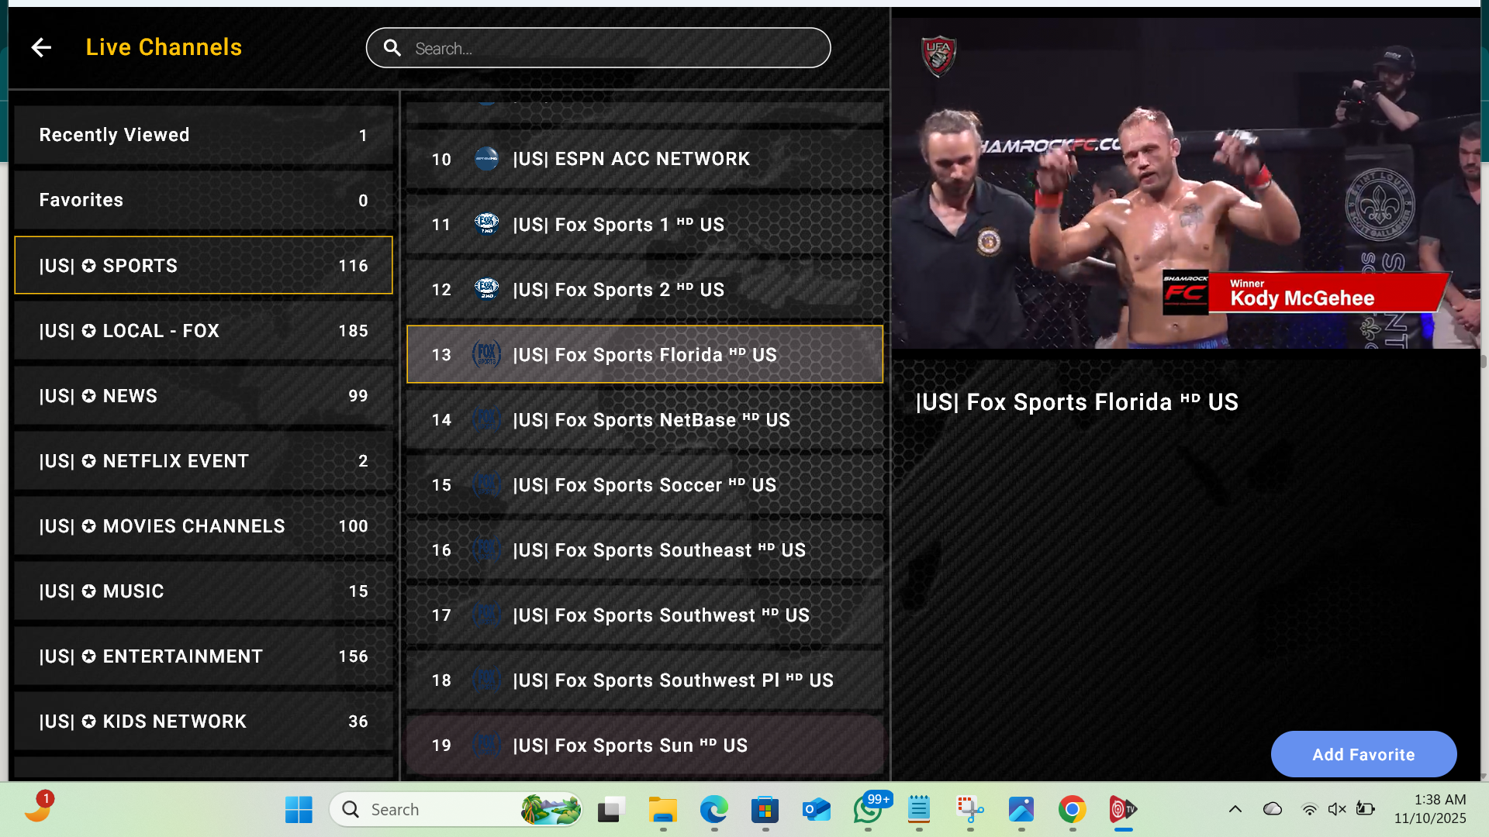Image resolution: width=1489 pixels, height=837 pixels.
Task: Click the ESPN ACC Network channel logo
Action: (x=486, y=159)
